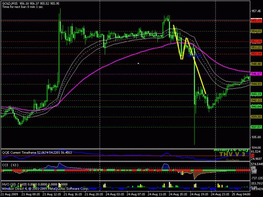The height and width of the screenshot is (197, 263).
Task: Select the green 941.04 price level label
Action: pyautogui.click(x=256, y=107)
